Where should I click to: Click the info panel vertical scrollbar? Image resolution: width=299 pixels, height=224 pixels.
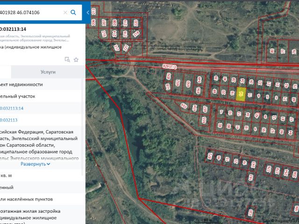pyautogui.click(x=83, y=126)
